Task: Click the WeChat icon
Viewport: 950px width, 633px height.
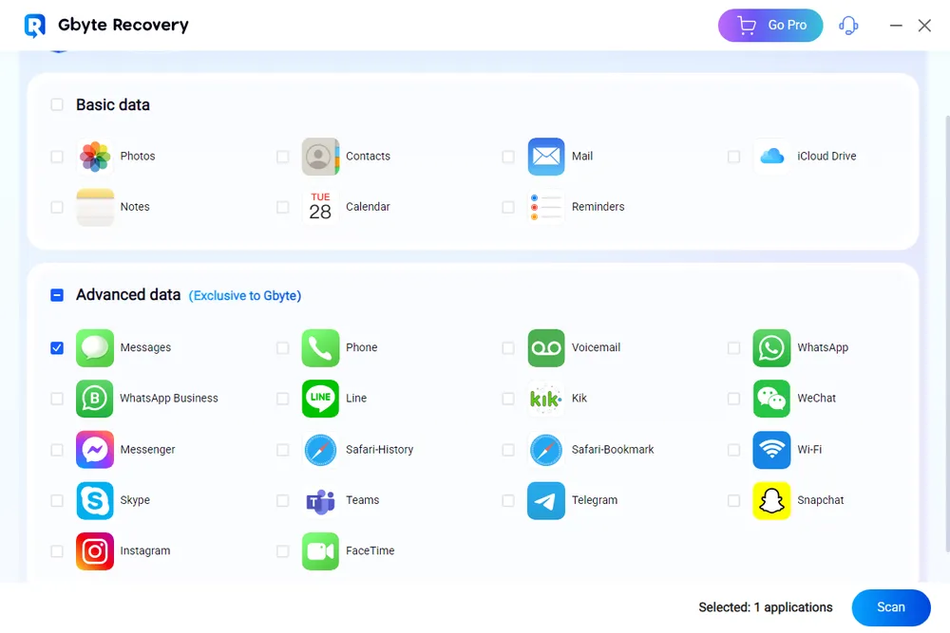Action: tap(771, 399)
